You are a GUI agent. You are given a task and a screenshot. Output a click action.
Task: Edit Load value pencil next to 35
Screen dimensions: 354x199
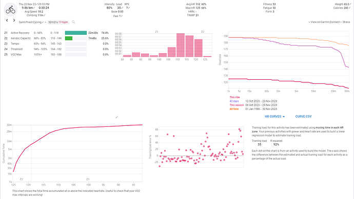pos(122,8)
